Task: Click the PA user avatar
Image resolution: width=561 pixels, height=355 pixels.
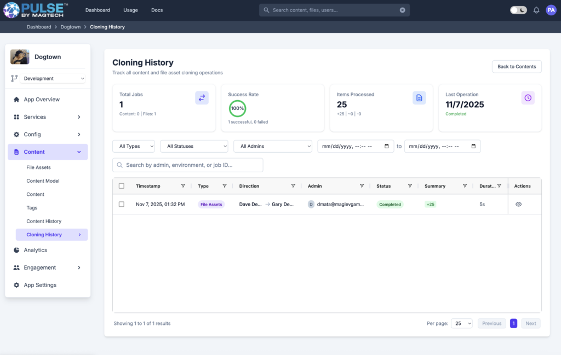Action: click(x=551, y=10)
